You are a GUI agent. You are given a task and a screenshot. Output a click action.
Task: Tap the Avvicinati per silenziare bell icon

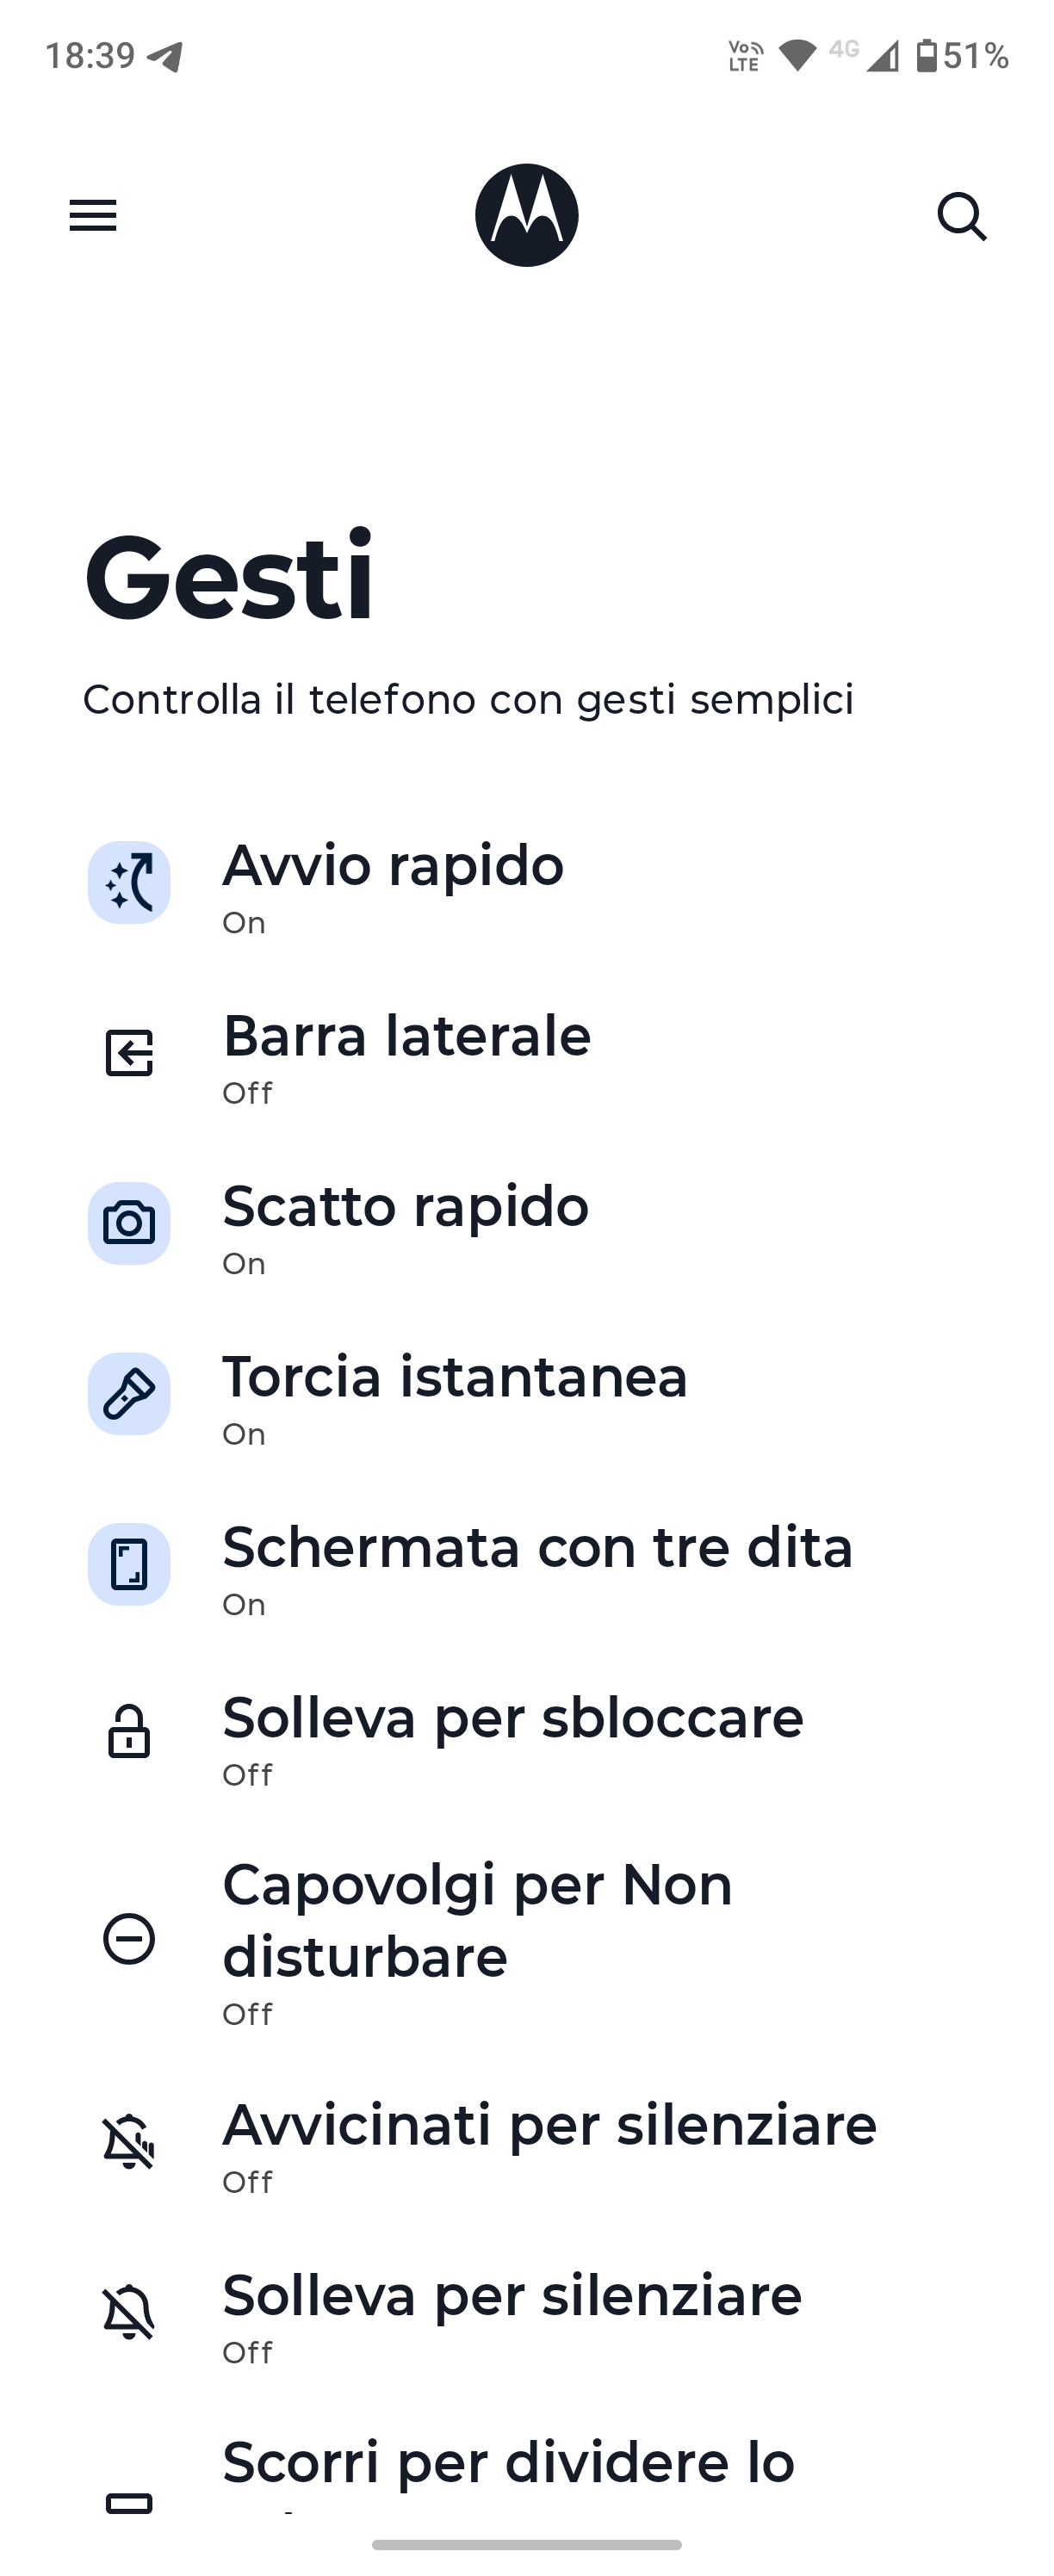(129, 2142)
